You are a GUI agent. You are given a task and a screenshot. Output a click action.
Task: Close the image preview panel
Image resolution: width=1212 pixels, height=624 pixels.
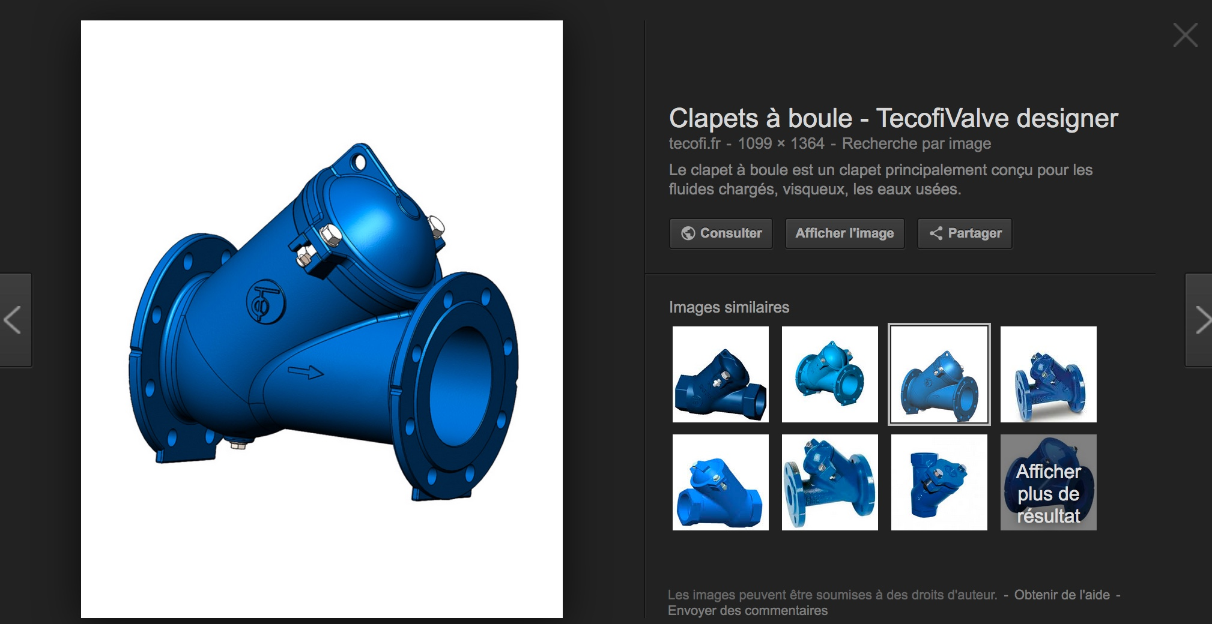1185,35
